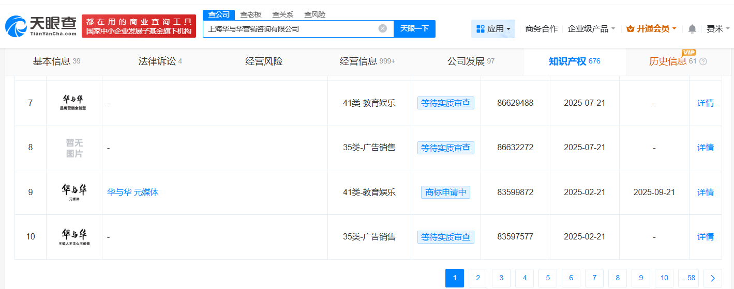Expand the 开通会员 dropdown
The width and height of the screenshot is (734, 289).
(651, 29)
